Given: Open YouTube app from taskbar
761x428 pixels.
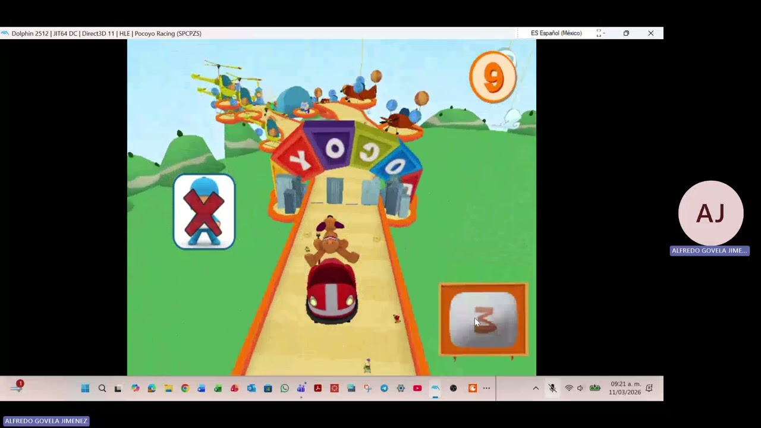Looking at the screenshot, I should 417,388.
